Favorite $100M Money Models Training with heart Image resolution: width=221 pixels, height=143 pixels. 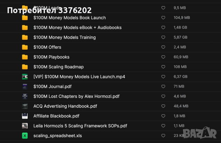click(163, 37)
